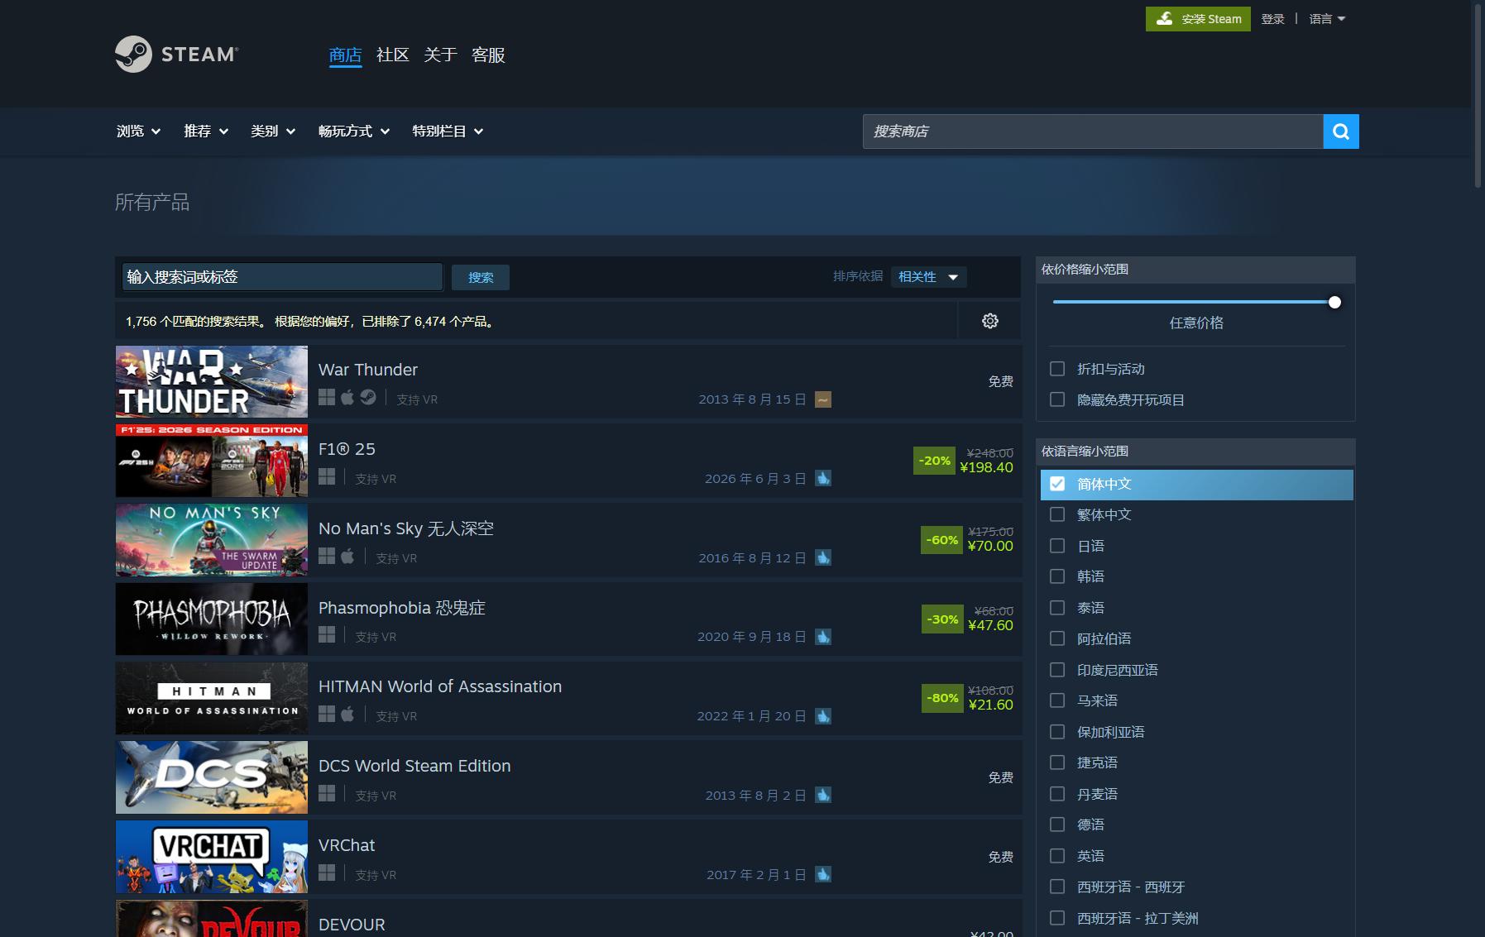Click the 安装 Steam button
The width and height of the screenshot is (1485, 937).
(x=1198, y=19)
